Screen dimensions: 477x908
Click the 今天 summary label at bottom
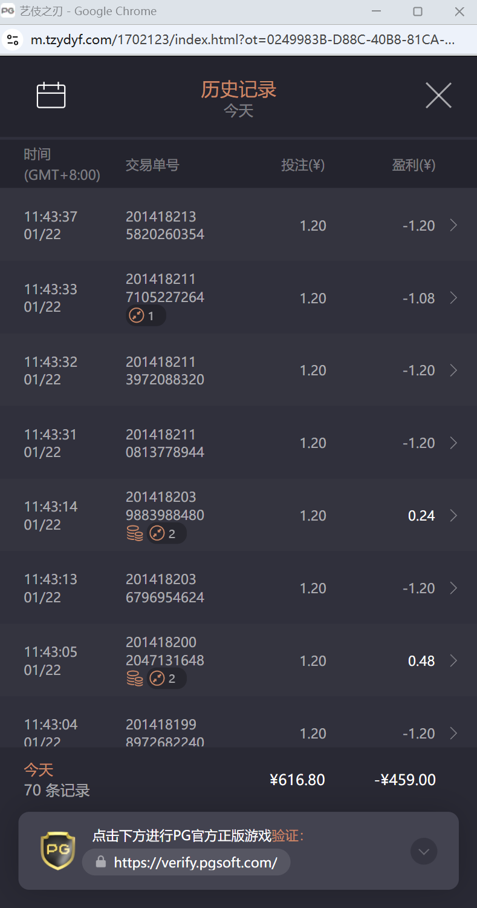39,770
